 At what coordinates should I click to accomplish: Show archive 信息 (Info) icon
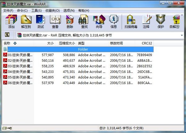tap(114, 21)
